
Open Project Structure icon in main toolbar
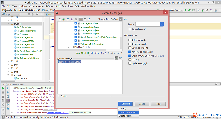(x=216, y=10)
